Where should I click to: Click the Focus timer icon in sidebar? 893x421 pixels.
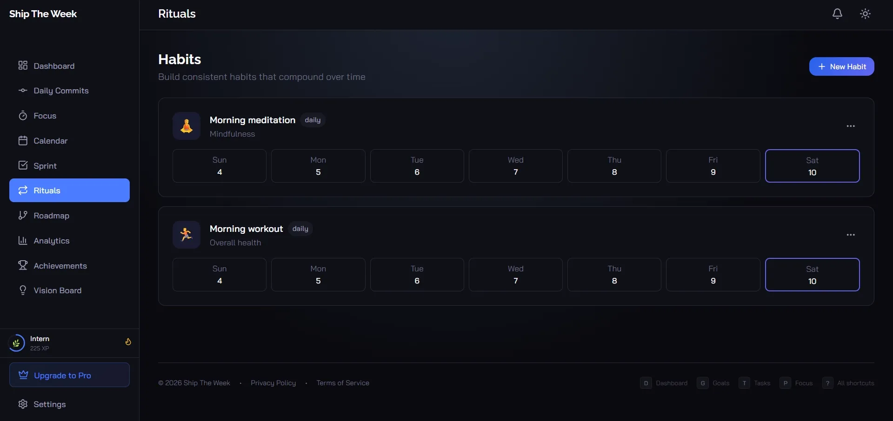click(x=23, y=116)
